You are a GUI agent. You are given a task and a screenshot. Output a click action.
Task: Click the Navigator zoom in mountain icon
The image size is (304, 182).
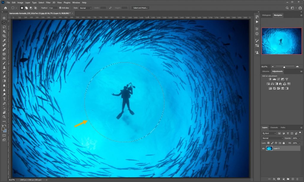297,67
